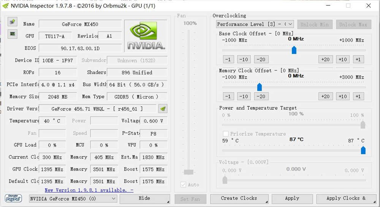Open driver profile settings icon
The height and width of the screenshot is (207, 380).
(x=163, y=109)
